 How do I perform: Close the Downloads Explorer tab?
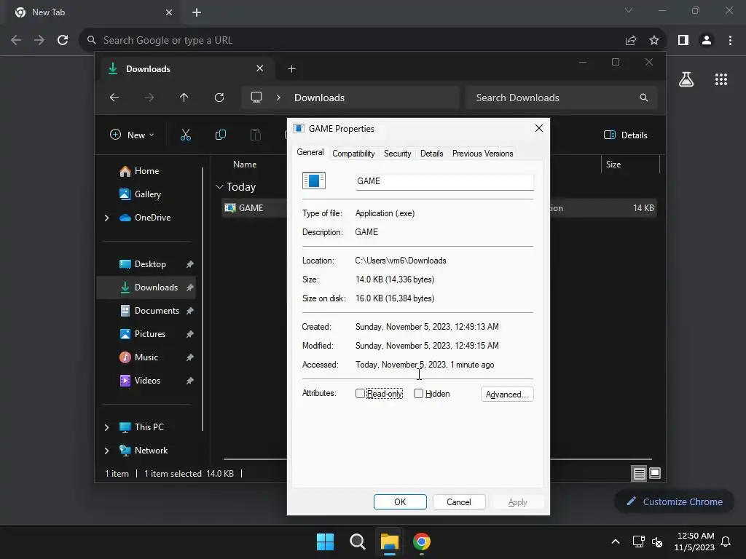tap(260, 68)
